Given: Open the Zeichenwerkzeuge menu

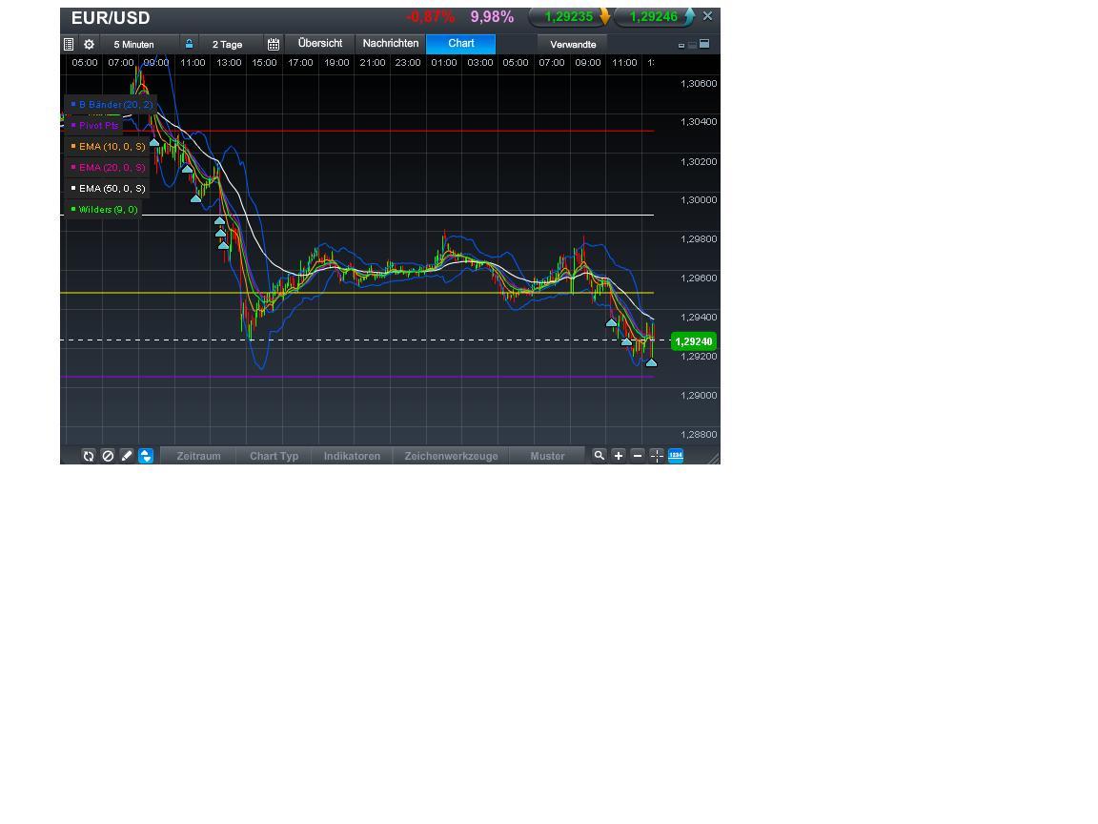Looking at the screenshot, I should point(451,456).
